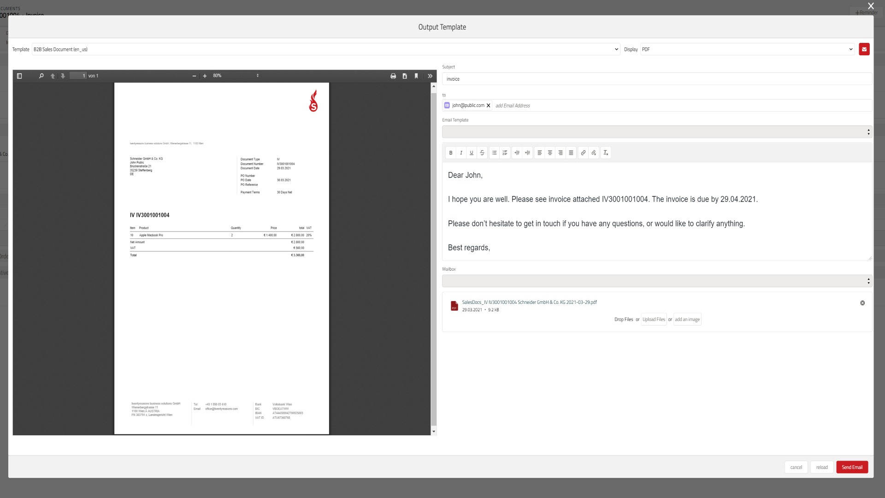Center-align the email body text
The height and width of the screenshot is (498, 885).
pos(550,153)
